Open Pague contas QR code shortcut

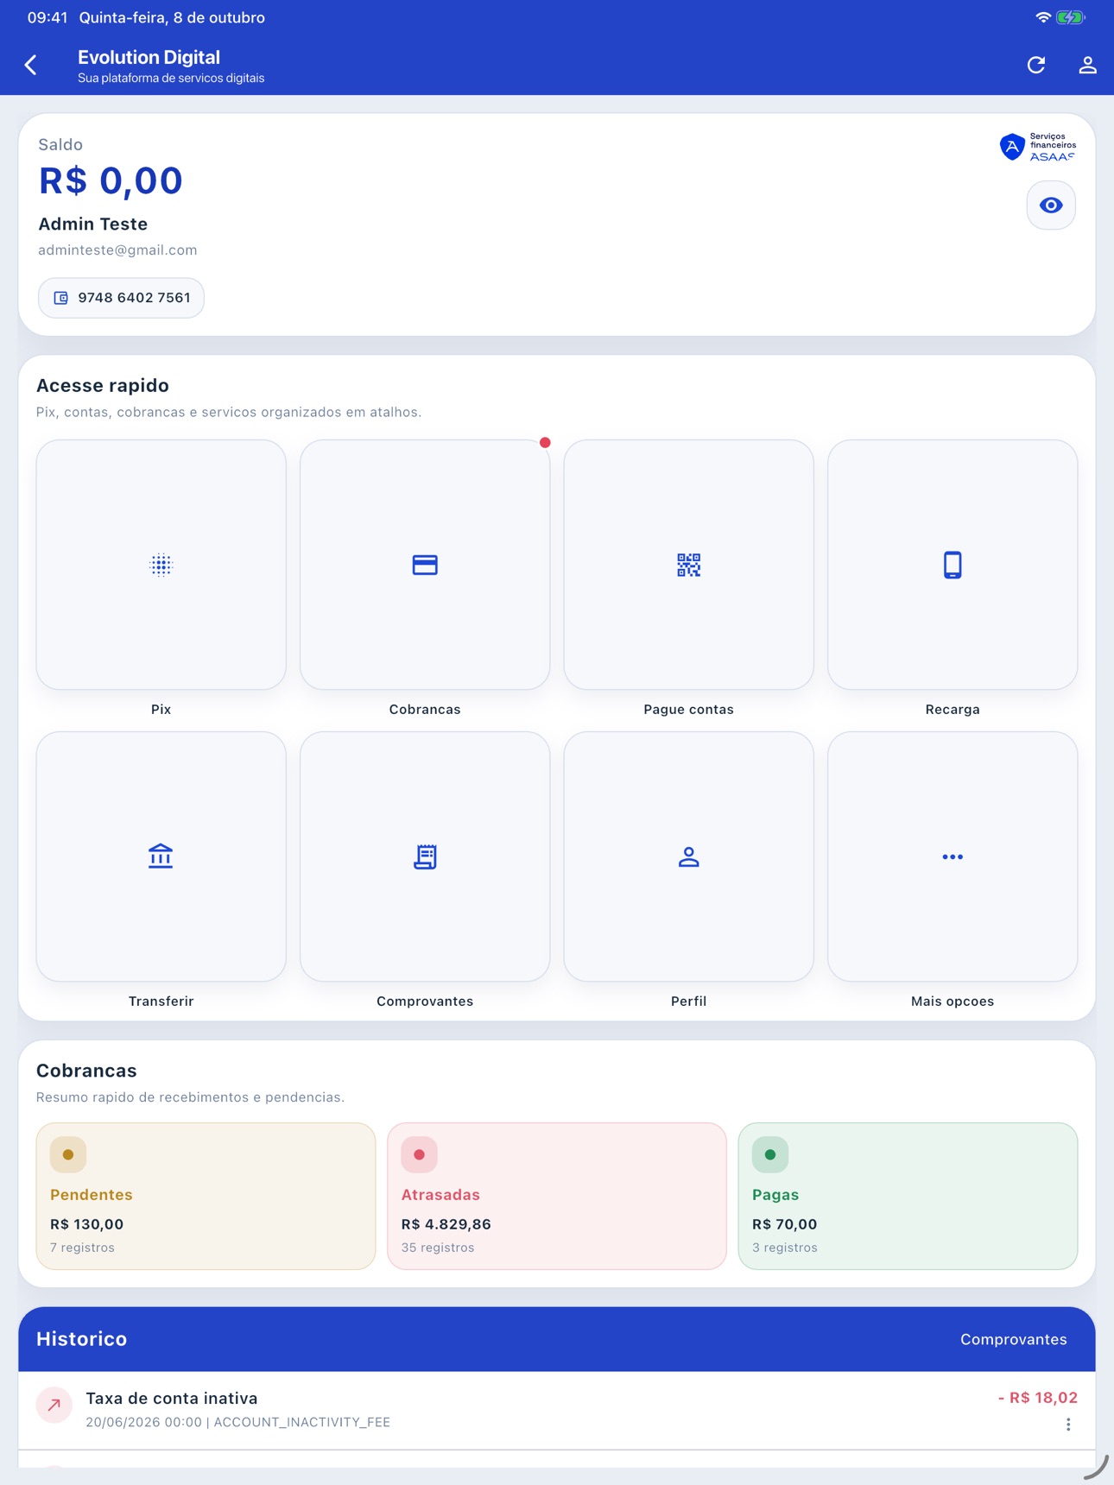[689, 565]
